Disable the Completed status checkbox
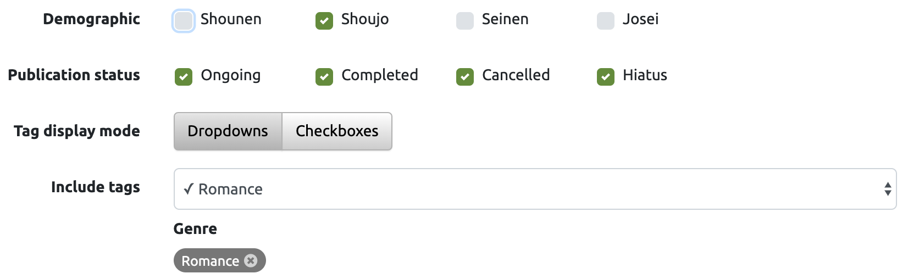Image resolution: width=908 pixels, height=279 pixels. pos(324,77)
